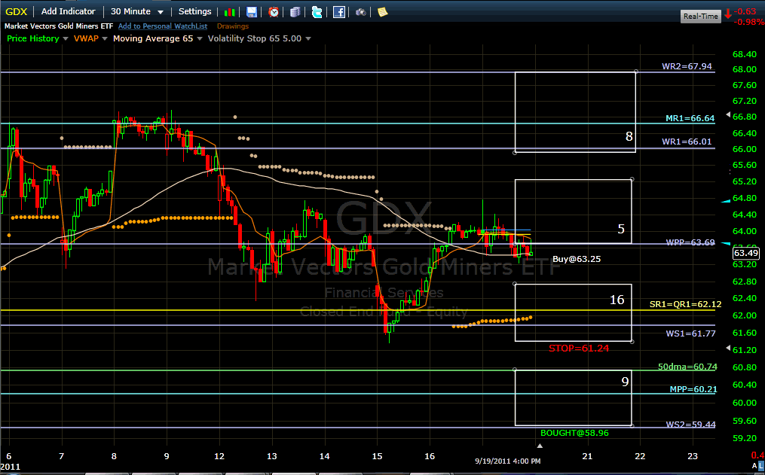Viewport: 765px width, 475px height.
Task: Select the current price label 63.49
Action: (x=746, y=253)
